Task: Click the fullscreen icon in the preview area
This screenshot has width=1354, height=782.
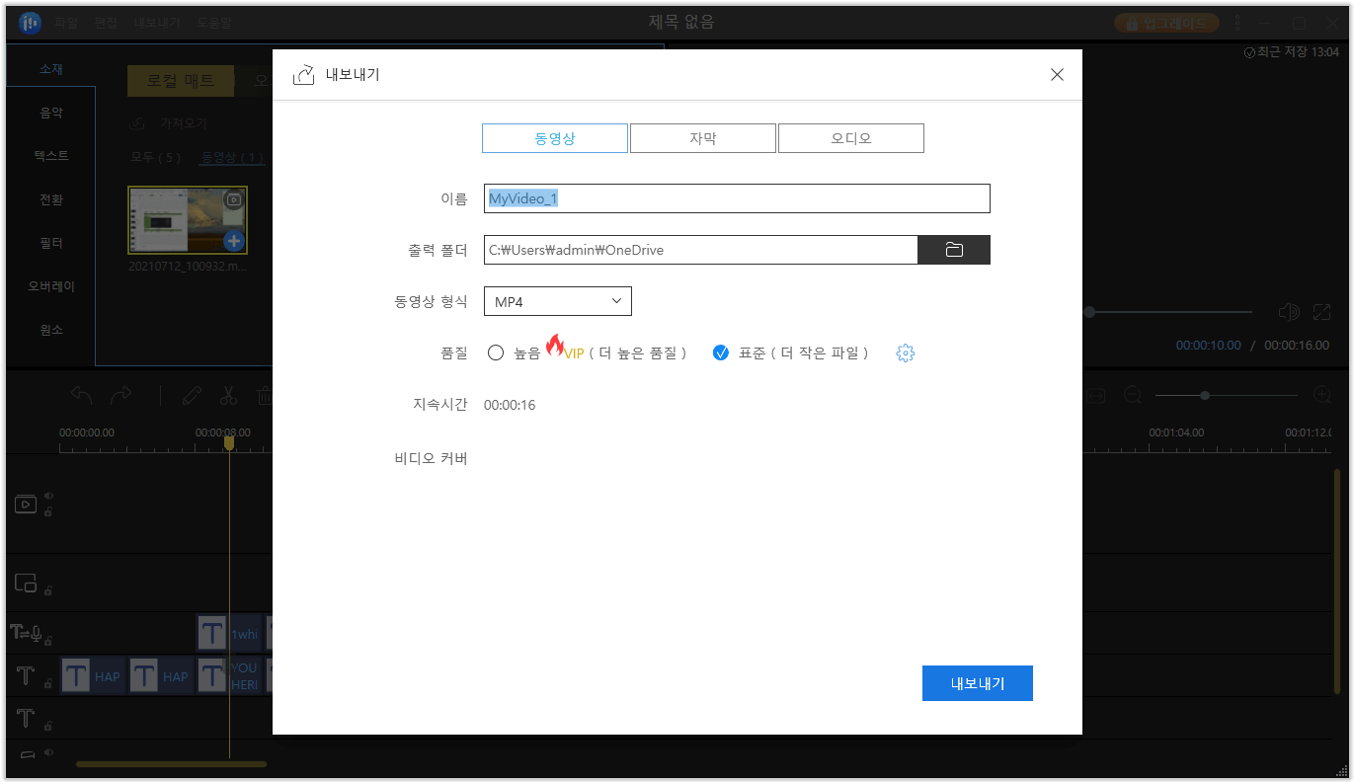Action: [1322, 312]
